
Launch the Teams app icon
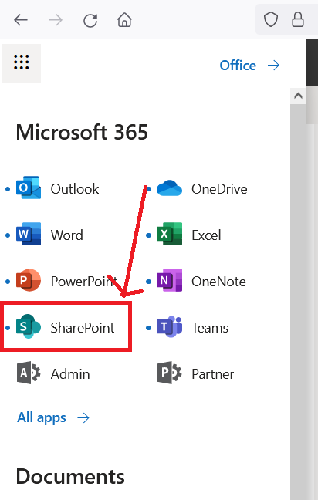coord(169,326)
